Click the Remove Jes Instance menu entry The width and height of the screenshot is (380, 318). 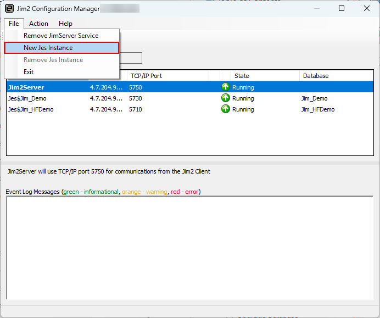click(x=62, y=60)
